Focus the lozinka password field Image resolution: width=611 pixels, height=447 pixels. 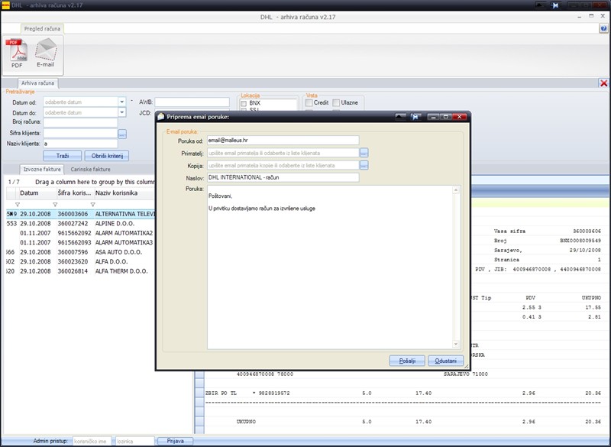click(135, 441)
